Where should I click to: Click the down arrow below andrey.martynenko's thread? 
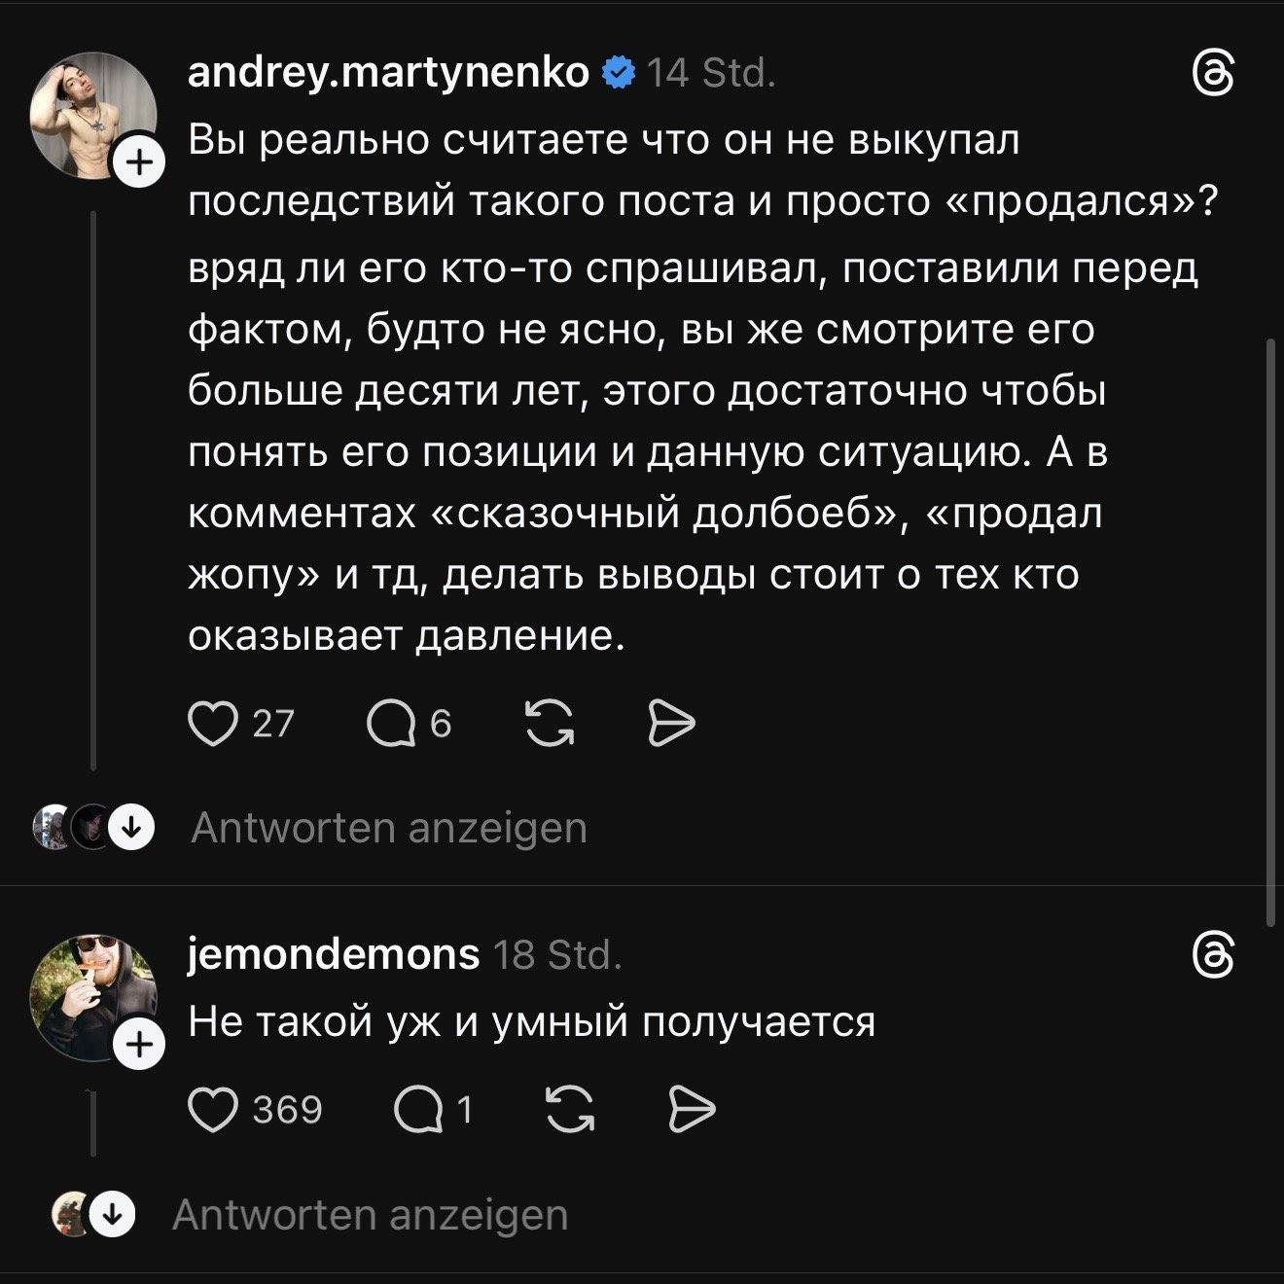pyautogui.click(x=131, y=829)
